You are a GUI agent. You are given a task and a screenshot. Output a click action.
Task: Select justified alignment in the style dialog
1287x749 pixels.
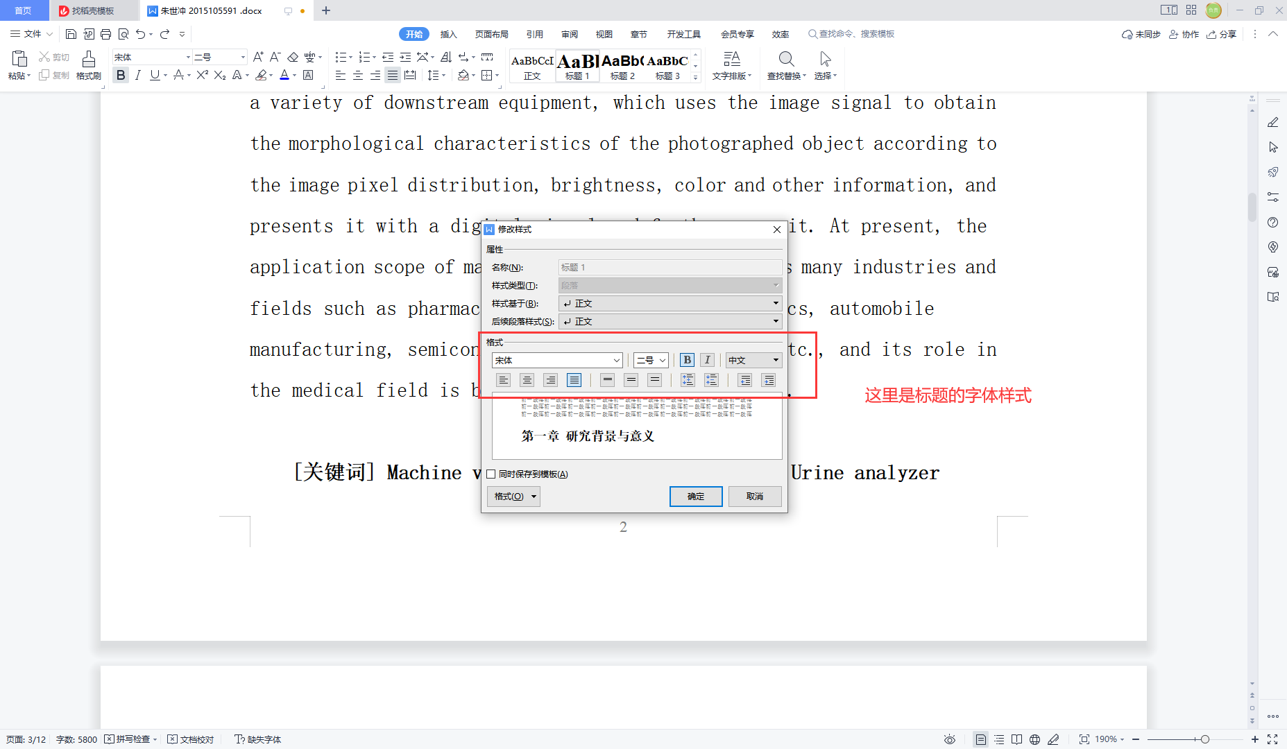574,380
